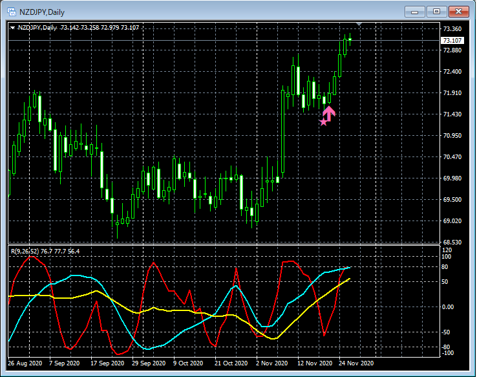The height and width of the screenshot is (377, 477).
Task: Click the 71.910 price scale label
Action: tap(452, 93)
